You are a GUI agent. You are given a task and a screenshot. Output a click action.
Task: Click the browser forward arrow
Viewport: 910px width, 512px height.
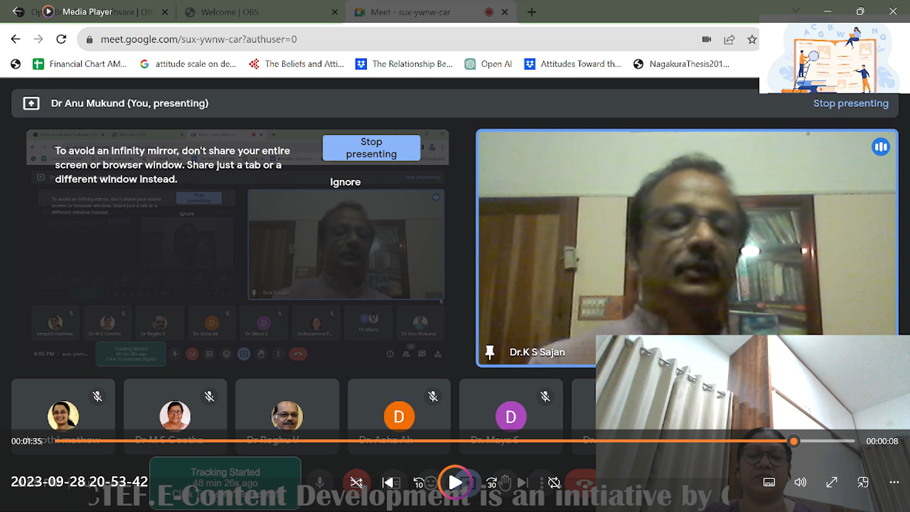[x=38, y=39]
